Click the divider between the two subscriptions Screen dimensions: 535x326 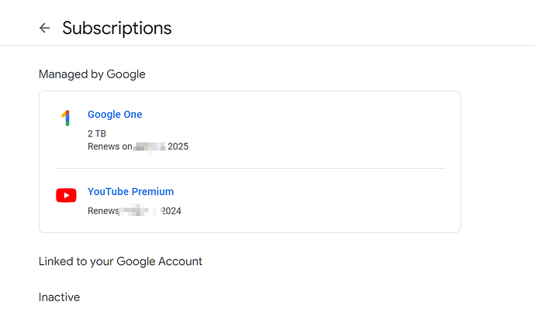coord(250,168)
